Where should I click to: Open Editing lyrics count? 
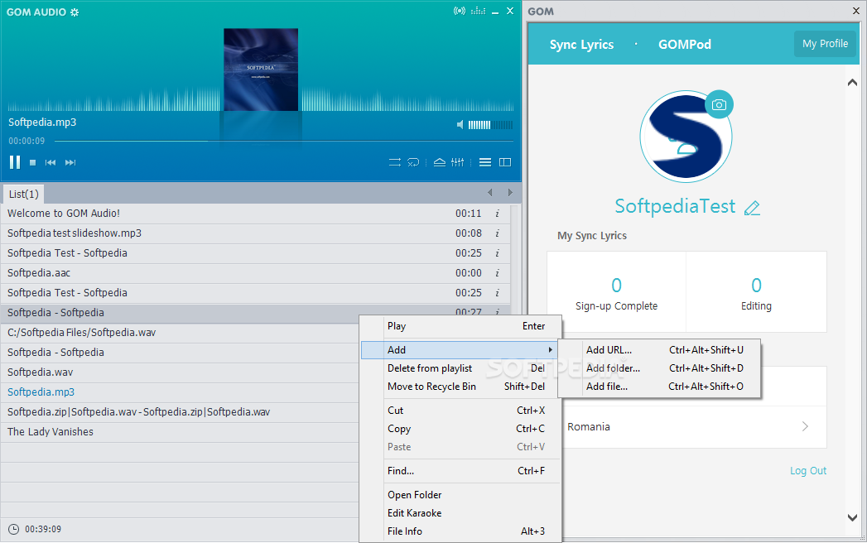[x=756, y=292]
